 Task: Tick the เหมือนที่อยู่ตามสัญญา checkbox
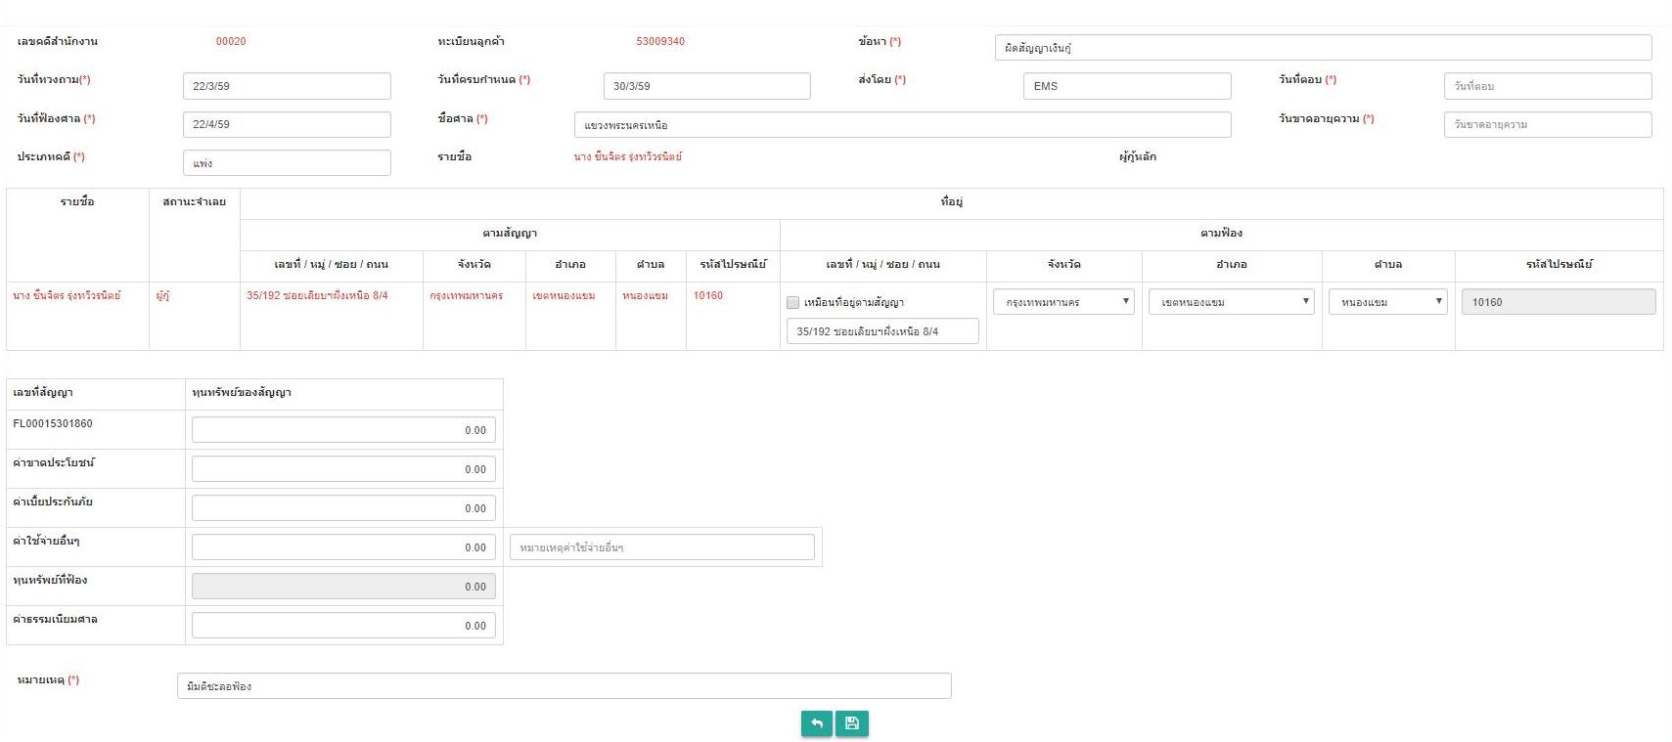[793, 303]
